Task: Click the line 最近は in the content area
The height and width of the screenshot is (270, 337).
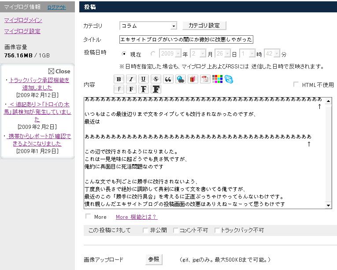Action: pos(92,122)
